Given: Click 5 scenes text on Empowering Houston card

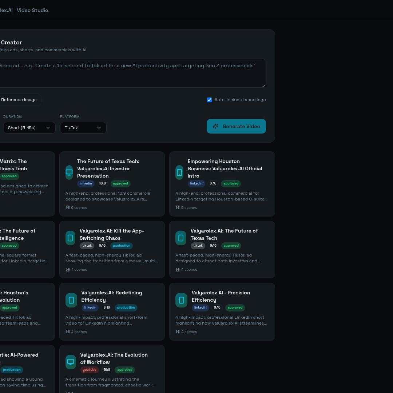Looking at the screenshot, I should tap(189, 207).
